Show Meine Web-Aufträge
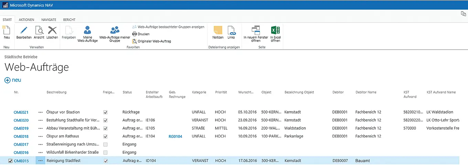This screenshot has width=468, height=167. pyautogui.click(x=88, y=30)
